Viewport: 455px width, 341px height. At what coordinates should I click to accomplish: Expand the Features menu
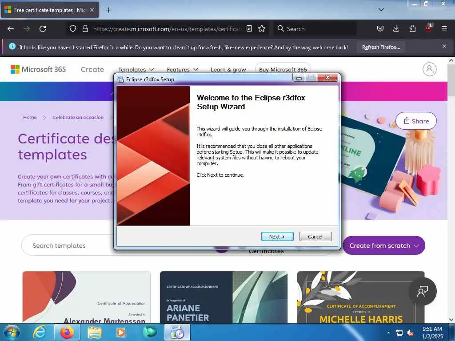(182, 70)
